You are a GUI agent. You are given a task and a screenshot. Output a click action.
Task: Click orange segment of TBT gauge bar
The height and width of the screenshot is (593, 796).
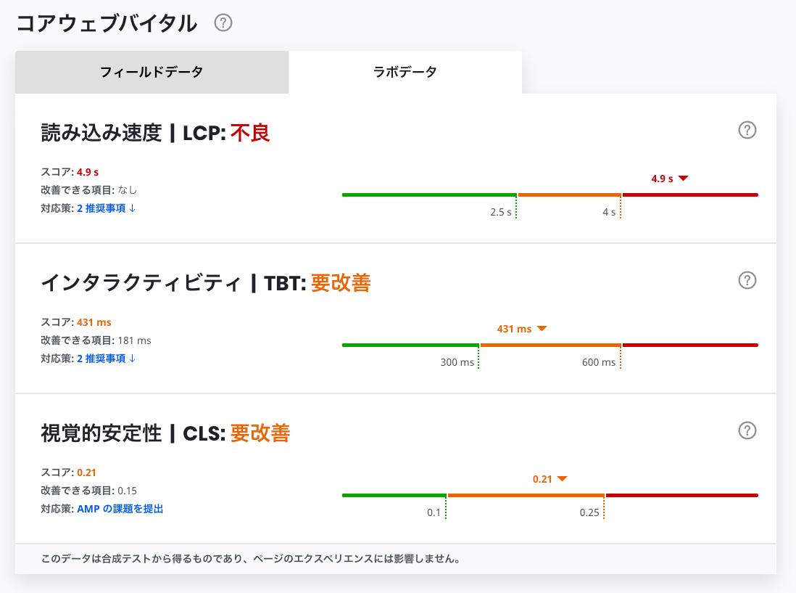550,345
